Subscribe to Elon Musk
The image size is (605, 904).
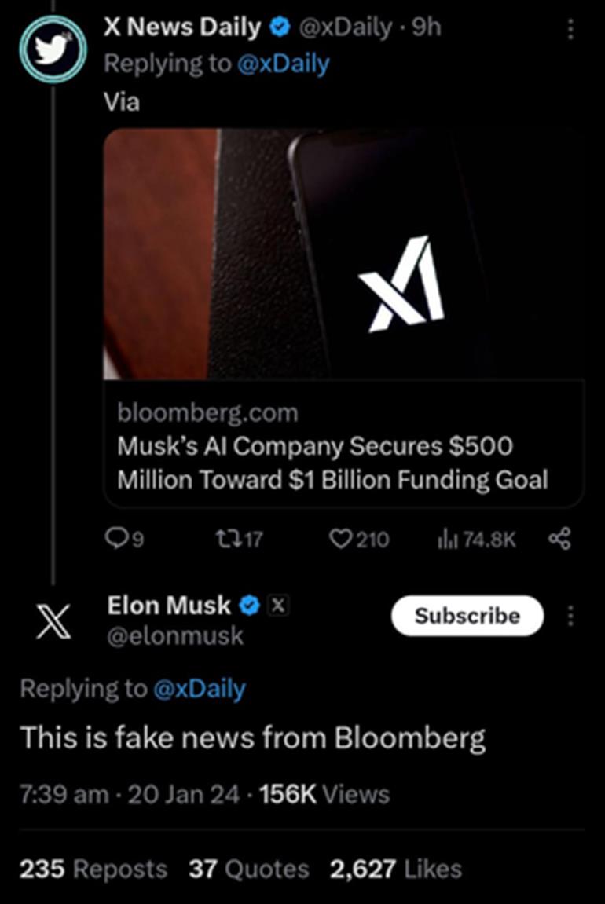(467, 616)
